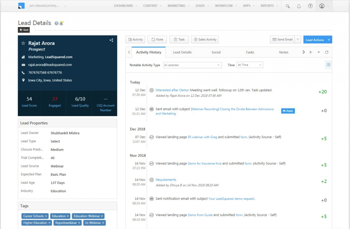
Task: Expand the My Organization selector
Action: [x=47, y=6]
